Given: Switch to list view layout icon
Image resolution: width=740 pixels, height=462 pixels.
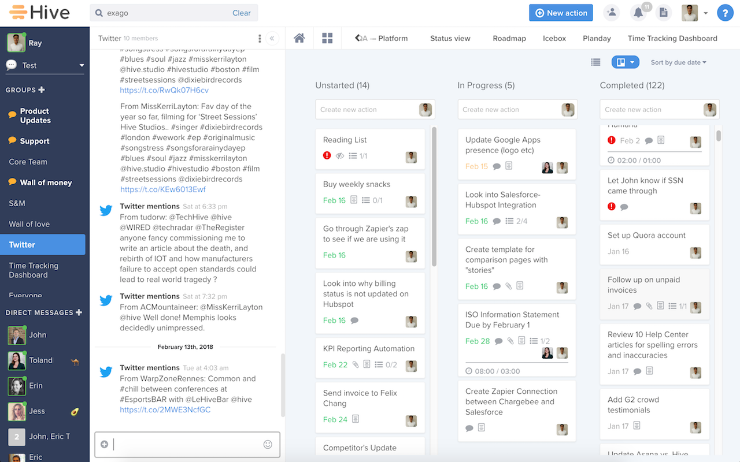Looking at the screenshot, I should tap(595, 62).
